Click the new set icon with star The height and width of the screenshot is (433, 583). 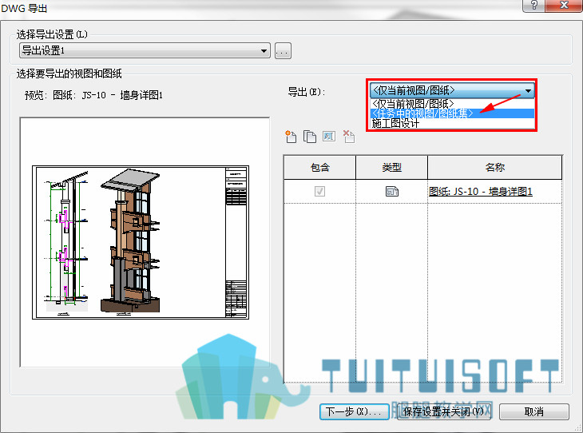(x=291, y=137)
